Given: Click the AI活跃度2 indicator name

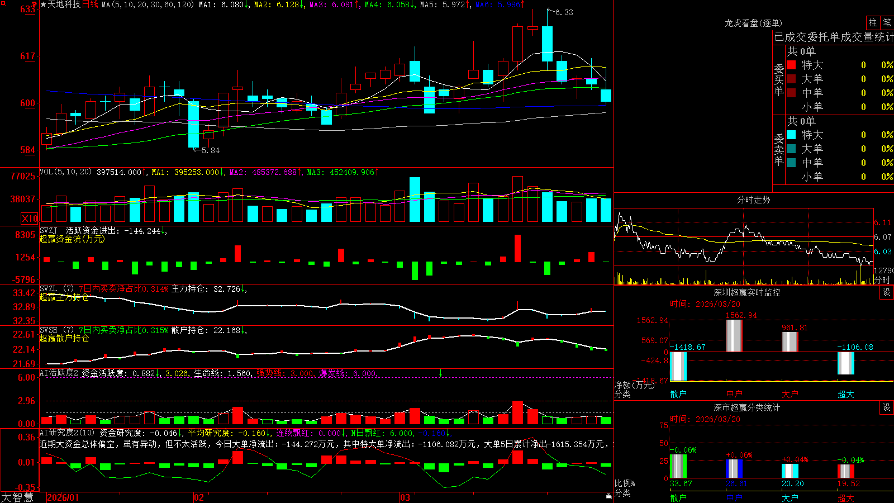Looking at the screenshot, I should pyautogui.click(x=59, y=373).
